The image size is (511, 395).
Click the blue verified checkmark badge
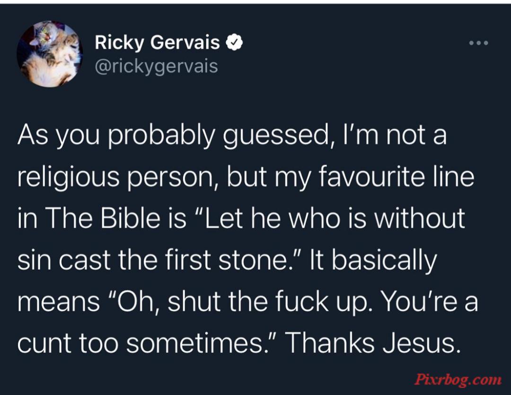coord(234,43)
